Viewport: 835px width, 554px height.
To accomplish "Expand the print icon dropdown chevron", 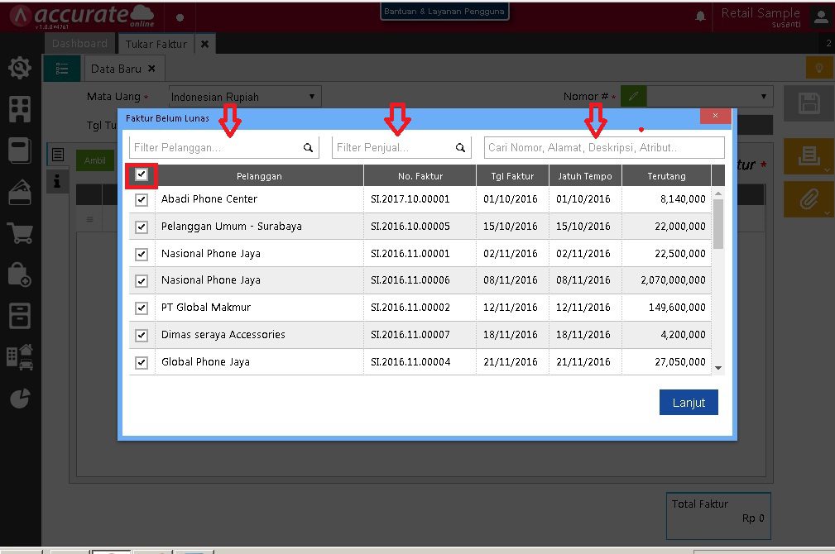I will pos(827,170).
